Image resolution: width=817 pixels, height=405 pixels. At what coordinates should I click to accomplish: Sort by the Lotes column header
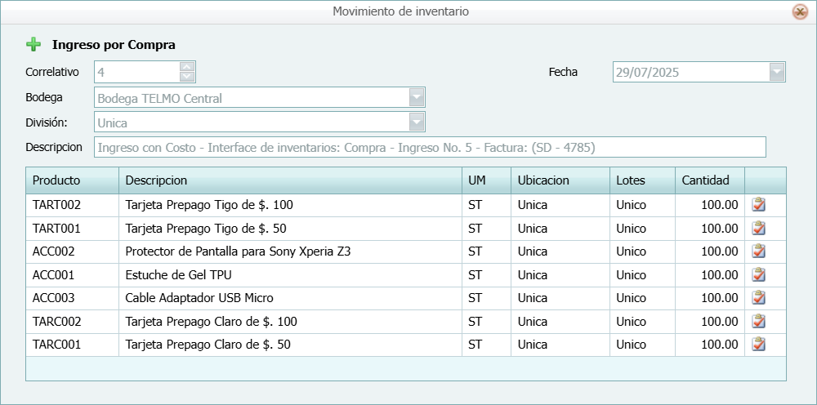coord(642,180)
